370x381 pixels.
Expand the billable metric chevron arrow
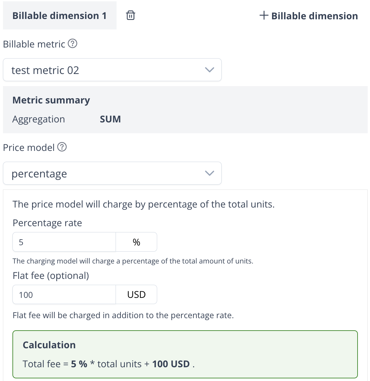pyautogui.click(x=209, y=70)
